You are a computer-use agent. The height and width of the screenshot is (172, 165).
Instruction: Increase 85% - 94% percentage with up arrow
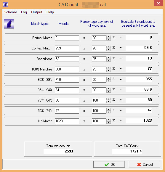(x=108, y=89)
